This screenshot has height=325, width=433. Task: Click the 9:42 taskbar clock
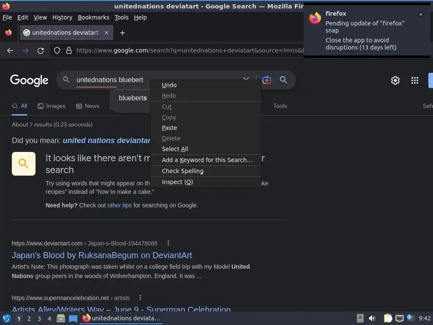point(425,318)
